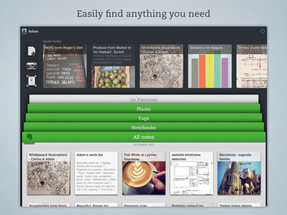Tap the Evernote elephant logo
Screen dimensions: 287x215
(x=29, y=137)
